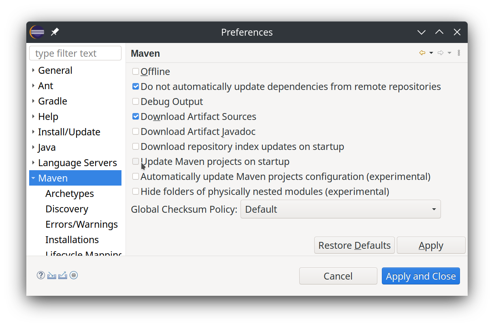Pin the Preferences dialog with the pin icon
This screenshot has height=327, width=494.
55,32
